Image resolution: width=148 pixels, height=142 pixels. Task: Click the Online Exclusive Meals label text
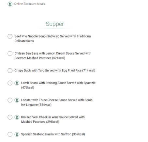30,4
